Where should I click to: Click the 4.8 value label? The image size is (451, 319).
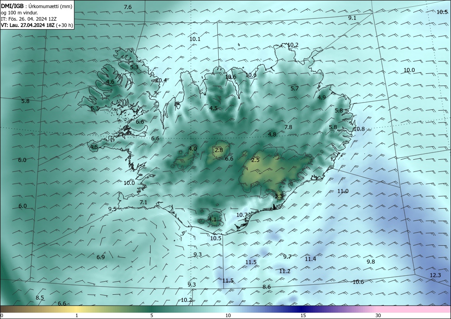pyautogui.click(x=272, y=134)
